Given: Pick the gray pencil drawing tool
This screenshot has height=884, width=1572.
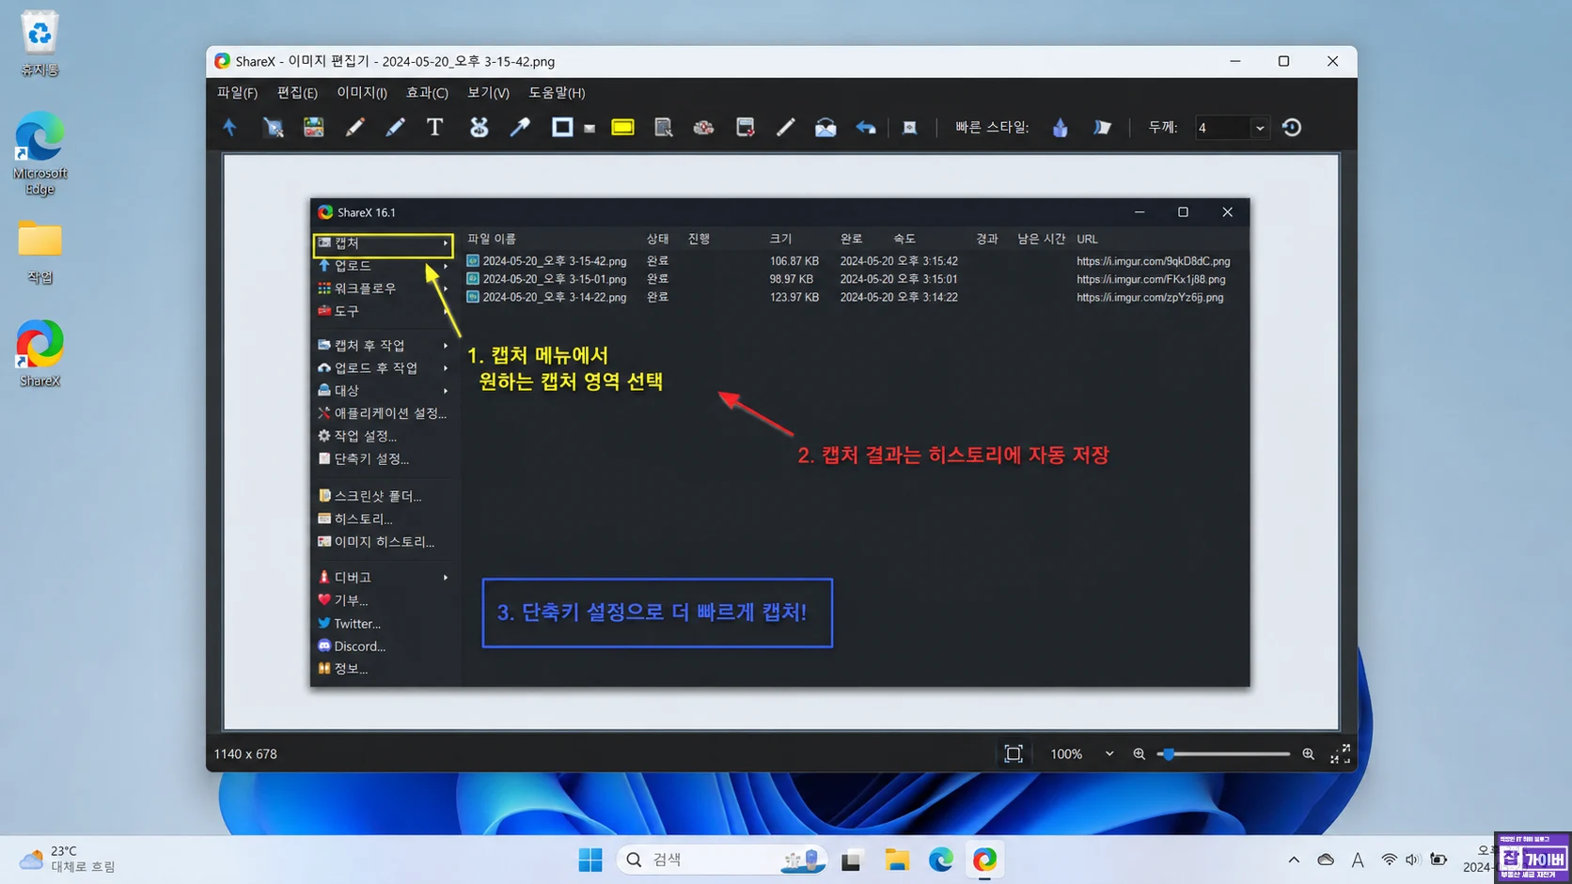Looking at the screenshot, I should [354, 127].
